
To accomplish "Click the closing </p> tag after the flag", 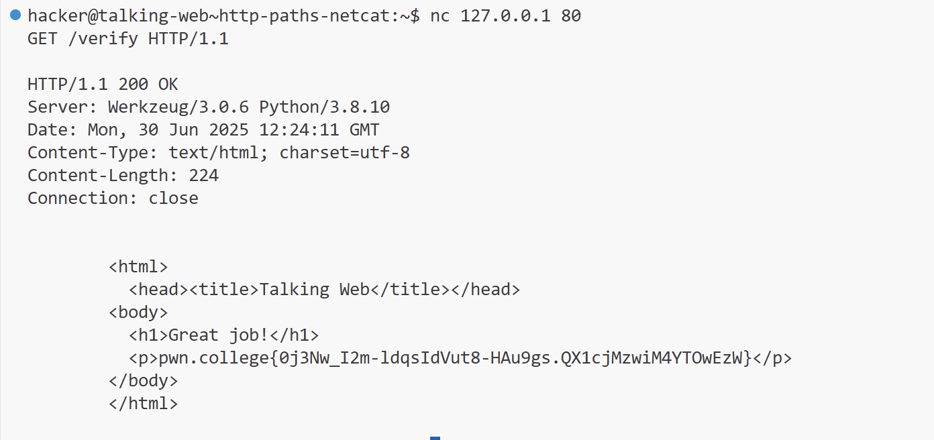I will pos(772,358).
